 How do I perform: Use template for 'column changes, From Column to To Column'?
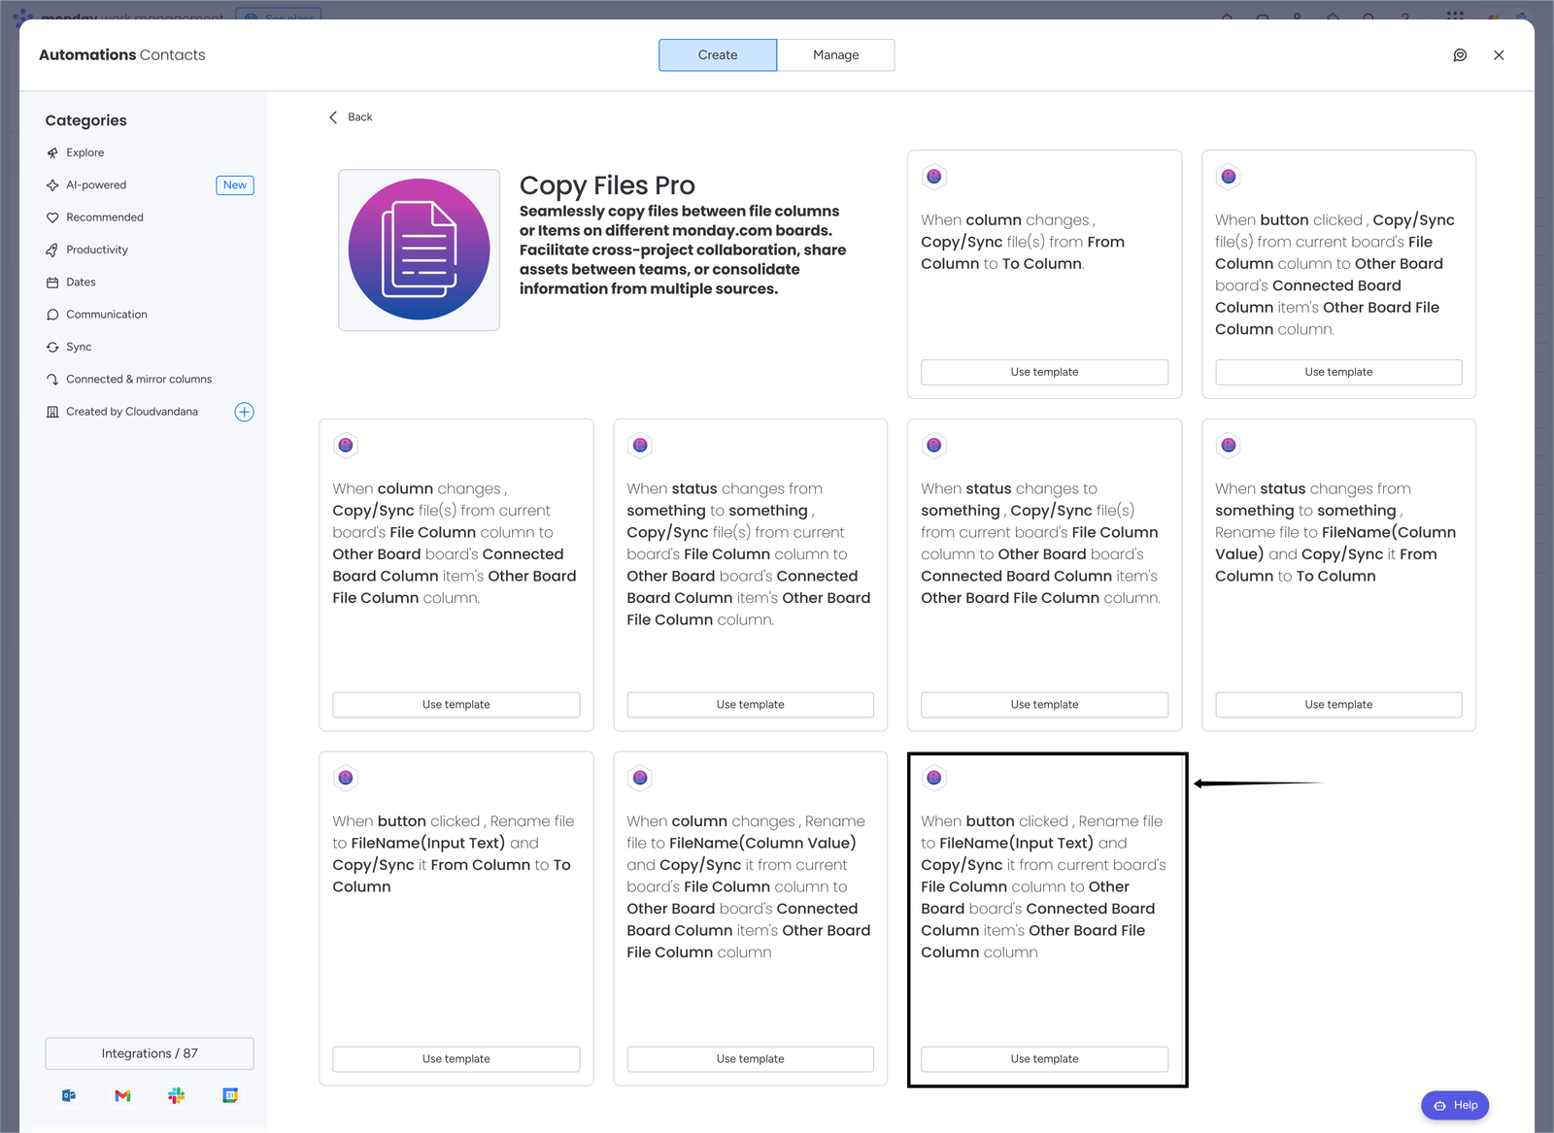1044,372
